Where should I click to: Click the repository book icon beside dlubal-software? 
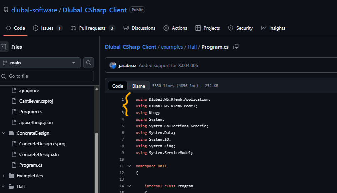pyautogui.click(x=5, y=10)
